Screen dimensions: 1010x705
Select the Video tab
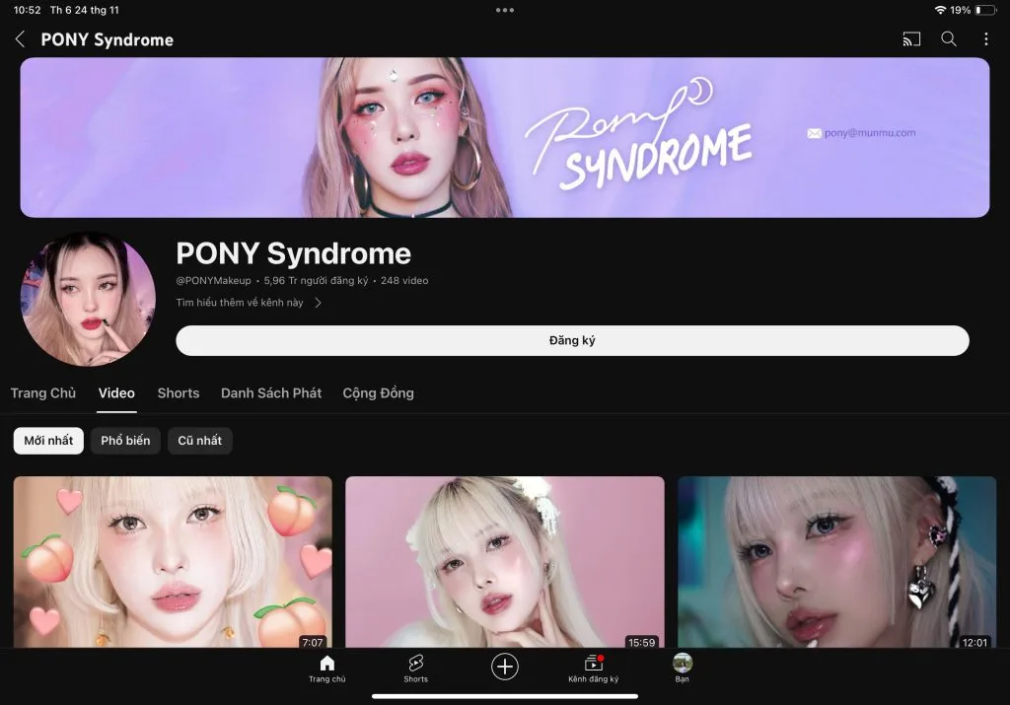coord(116,392)
